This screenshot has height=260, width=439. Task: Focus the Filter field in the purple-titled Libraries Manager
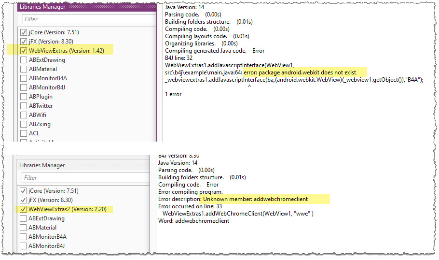89,19
